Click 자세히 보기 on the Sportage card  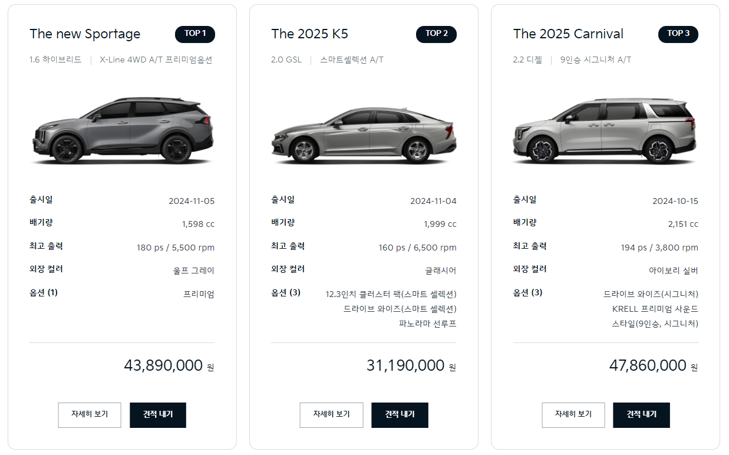(x=89, y=415)
